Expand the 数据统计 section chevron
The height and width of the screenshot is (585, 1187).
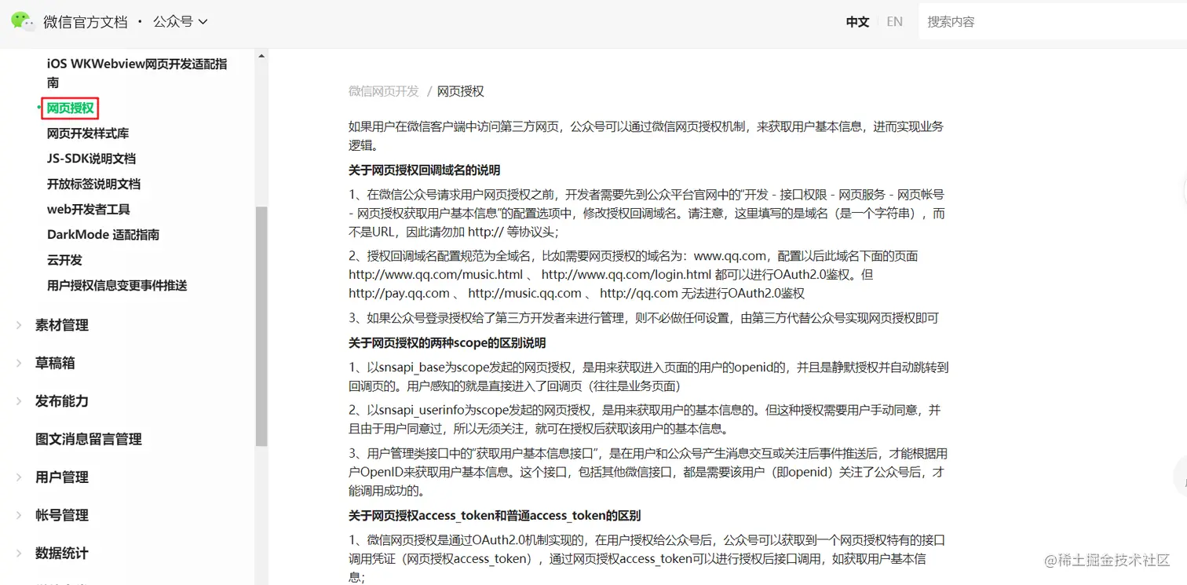tap(19, 554)
